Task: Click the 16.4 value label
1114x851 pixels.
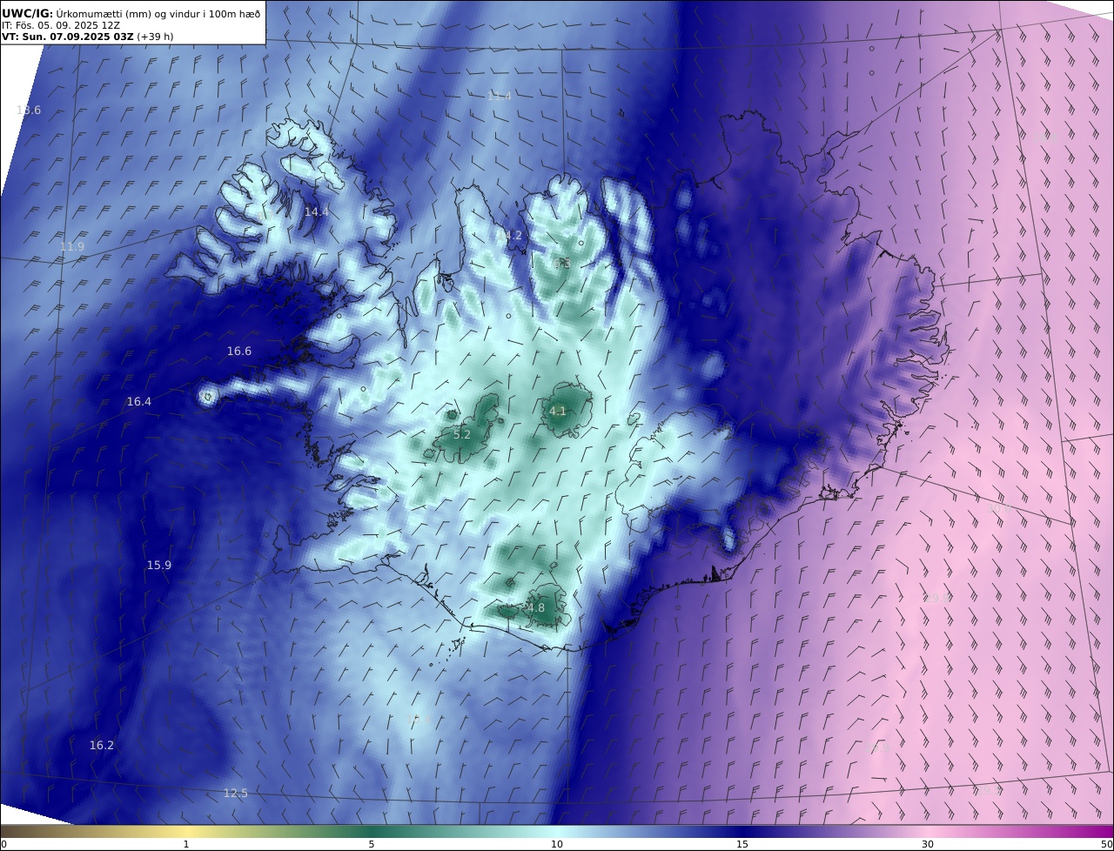Action: click(x=139, y=402)
